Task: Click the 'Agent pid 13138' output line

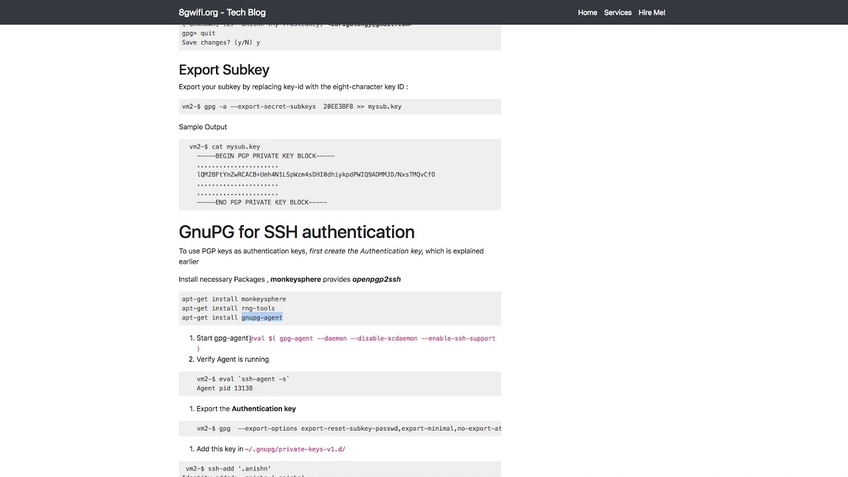Action: coord(225,388)
